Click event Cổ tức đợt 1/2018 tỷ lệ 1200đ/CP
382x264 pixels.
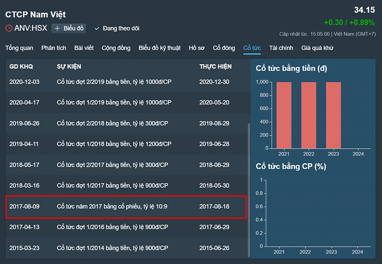(114, 144)
